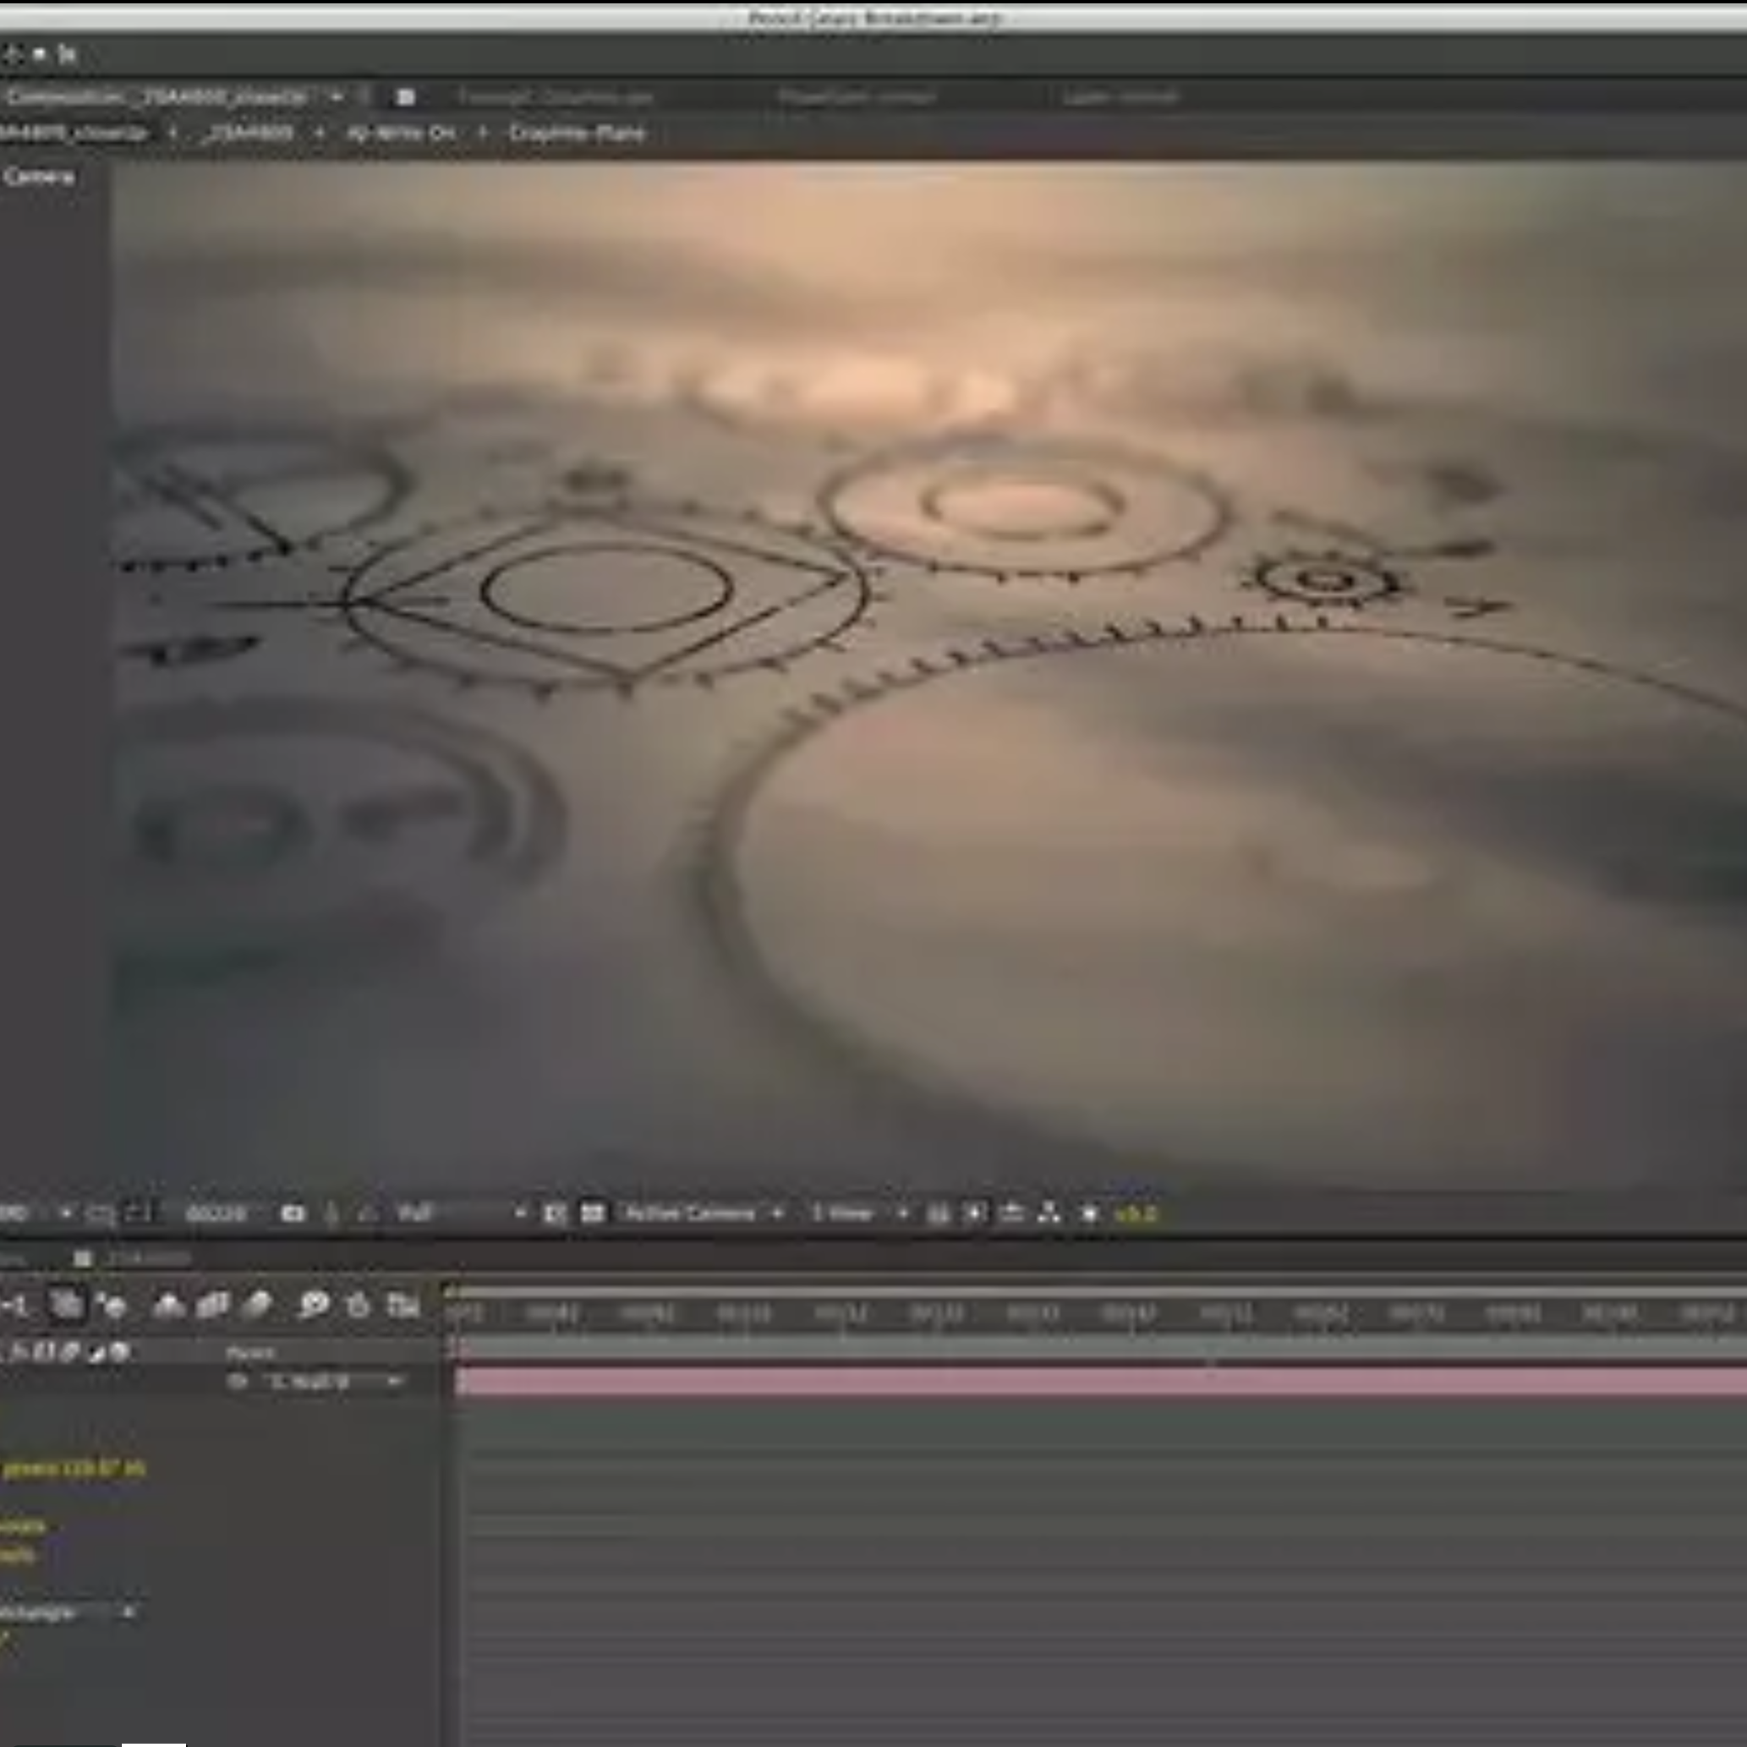This screenshot has height=1747, width=1747.
Task: Click the Auto-keyframe stopwatch icon
Action: [x=358, y=1306]
